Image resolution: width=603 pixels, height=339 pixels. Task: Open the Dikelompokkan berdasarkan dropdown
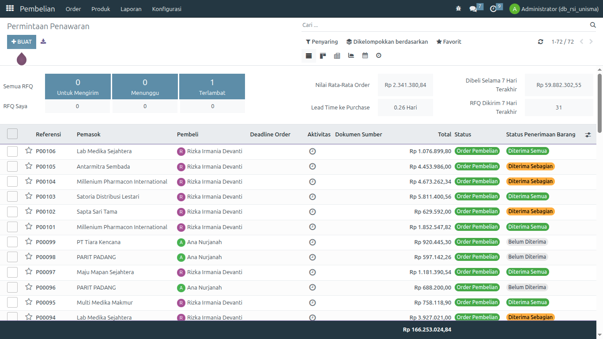387,41
